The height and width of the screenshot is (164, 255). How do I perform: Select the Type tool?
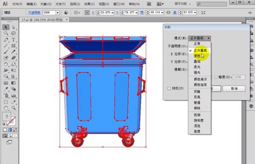pyautogui.click(x=14, y=40)
